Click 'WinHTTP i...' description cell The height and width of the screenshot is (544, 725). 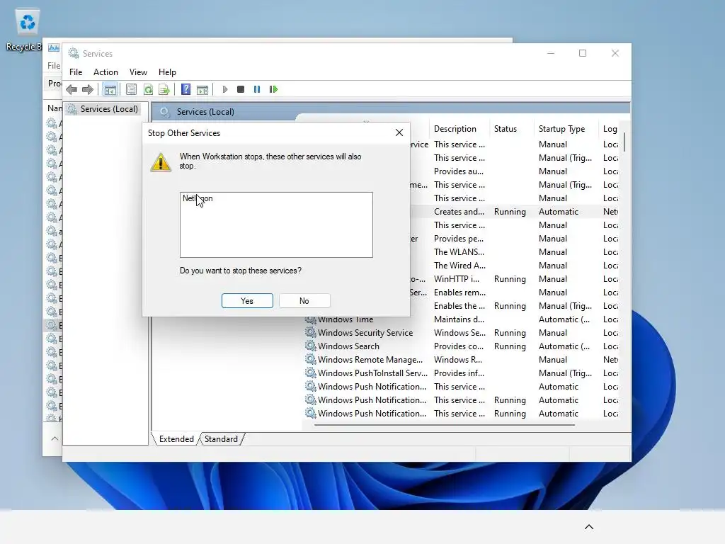pyautogui.click(x=457, y=278)
